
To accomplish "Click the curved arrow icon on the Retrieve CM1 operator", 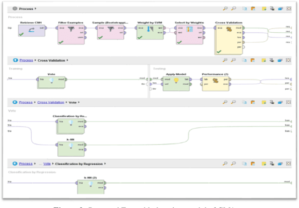I will tap(32, 30).
